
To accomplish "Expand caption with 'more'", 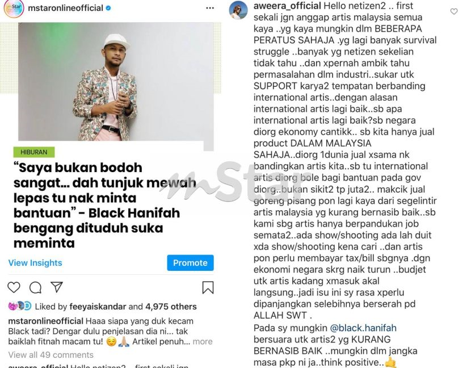I will (203, 341).
